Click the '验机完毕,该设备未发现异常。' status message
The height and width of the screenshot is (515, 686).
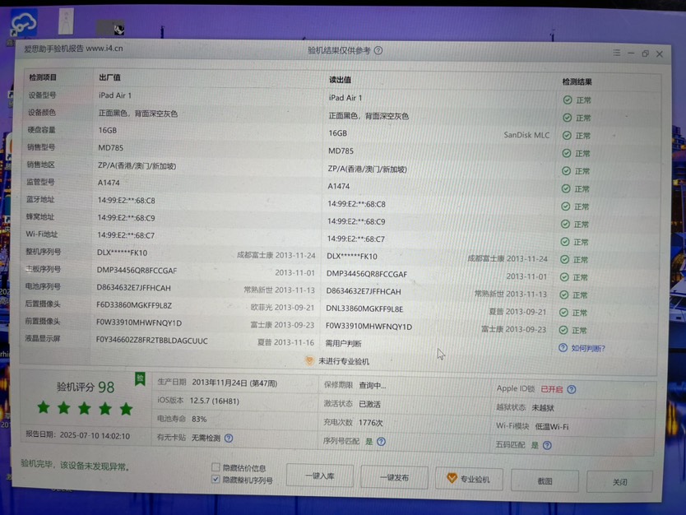tap(75, 466)
